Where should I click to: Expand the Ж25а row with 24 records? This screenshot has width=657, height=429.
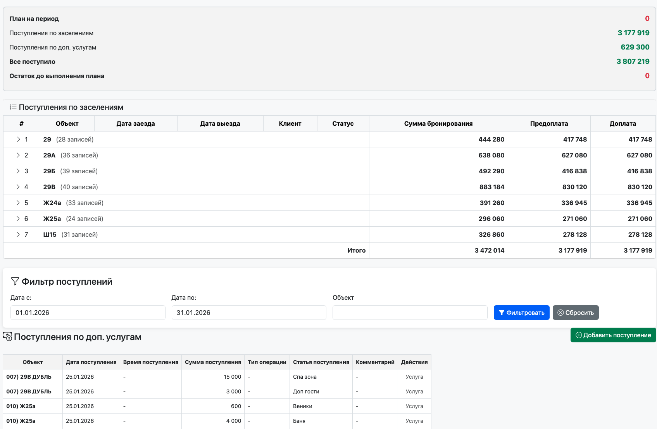[18, 219]
